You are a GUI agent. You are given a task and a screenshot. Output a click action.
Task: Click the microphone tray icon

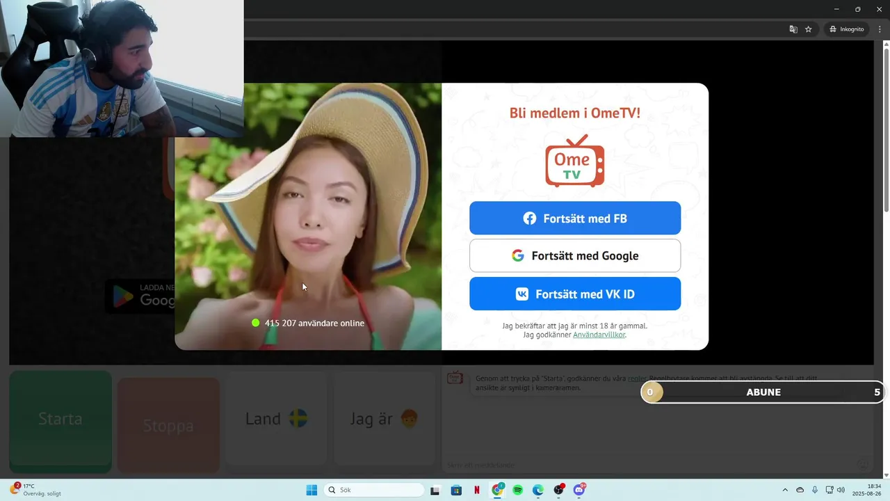pyautogui.click(x=815, y=490)
